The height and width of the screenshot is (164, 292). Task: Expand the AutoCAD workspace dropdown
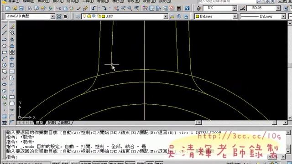coord(53,16)
